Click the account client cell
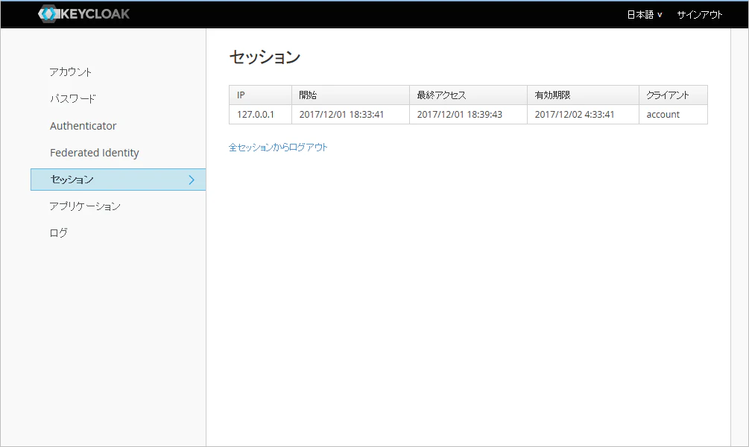The width and height of the screenshot is (749, 447). click(673, 115)
